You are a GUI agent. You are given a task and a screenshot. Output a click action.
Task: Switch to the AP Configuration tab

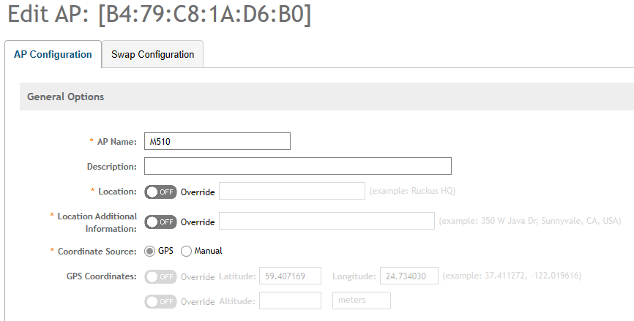pos(53,55)
